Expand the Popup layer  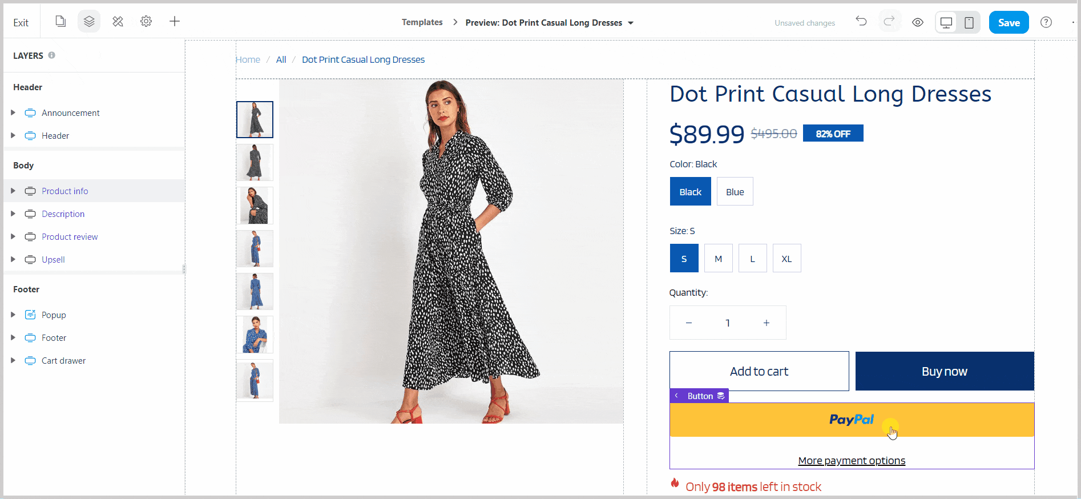(x=13, y=315)
